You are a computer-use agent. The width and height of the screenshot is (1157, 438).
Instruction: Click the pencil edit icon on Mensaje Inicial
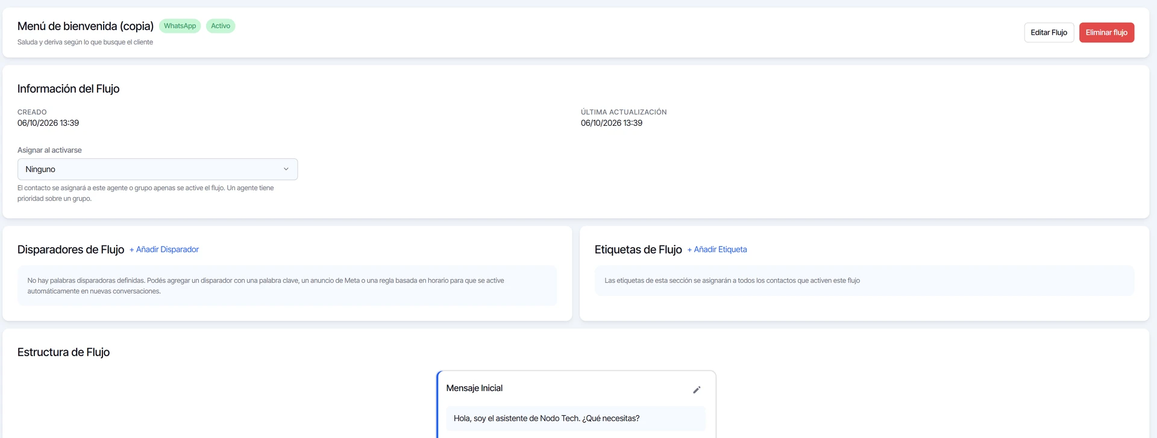tap(697, 390)
